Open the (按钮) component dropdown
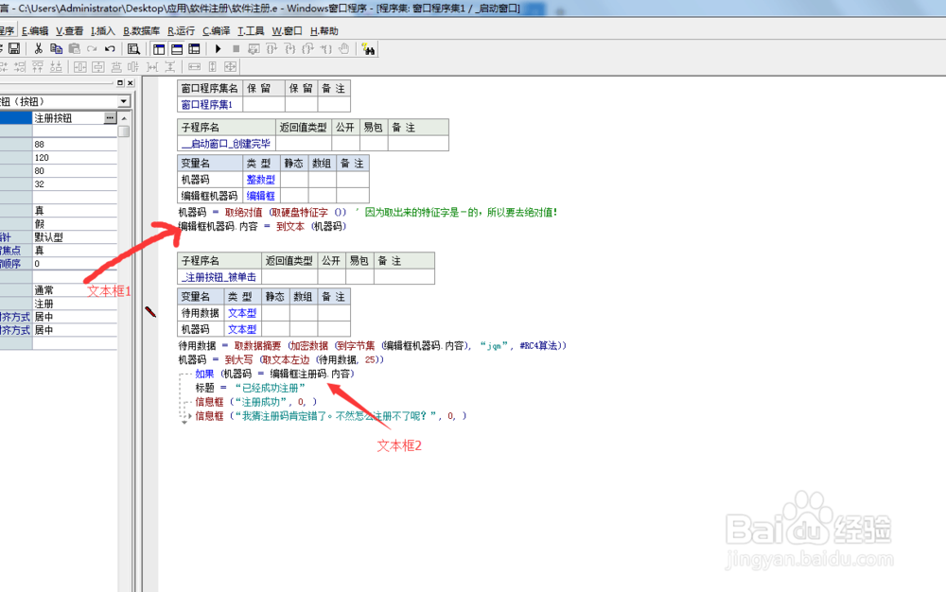The image size is (946, 592). tap(124, 101)
